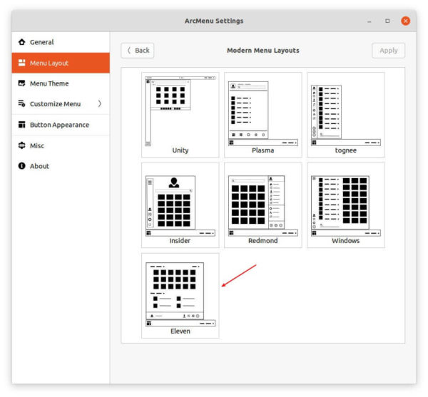Click the Menu Theme icon
Screen dimensions: 428x397
[x=22, y=83]
